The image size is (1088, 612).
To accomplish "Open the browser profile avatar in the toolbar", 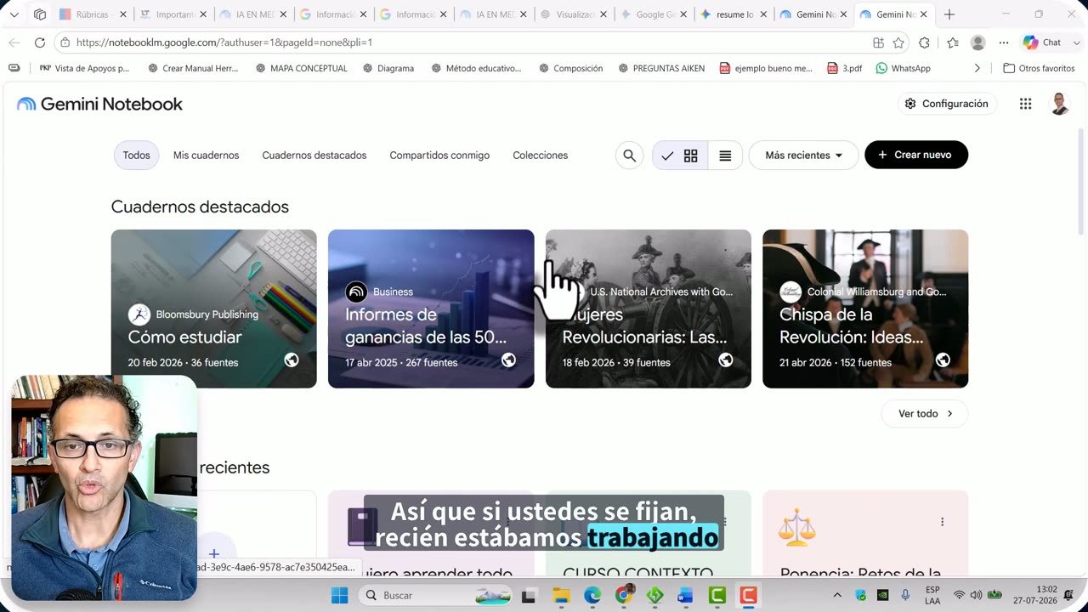I will (978, 42).
